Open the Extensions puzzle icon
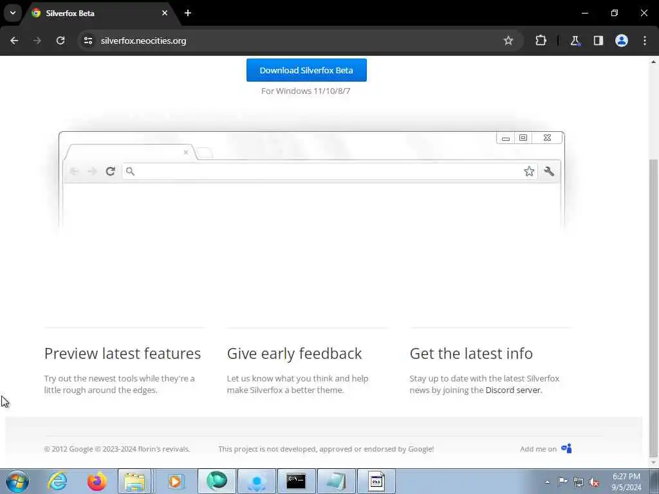659x494 pixels. [x=541, y=41]
